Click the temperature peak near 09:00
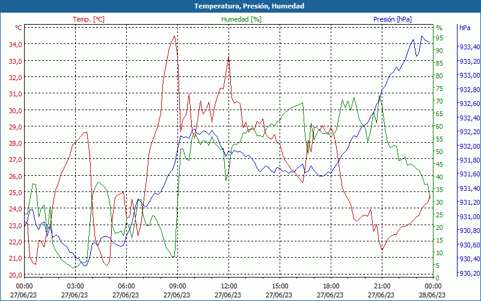This screenshot has height=301, width=481. [174, 36]
